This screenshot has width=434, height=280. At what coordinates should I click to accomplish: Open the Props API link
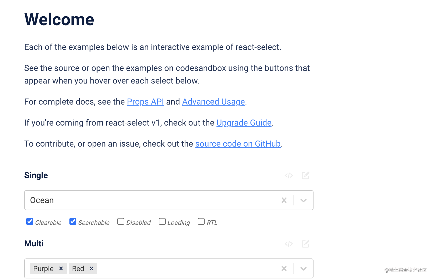point(145,102)
